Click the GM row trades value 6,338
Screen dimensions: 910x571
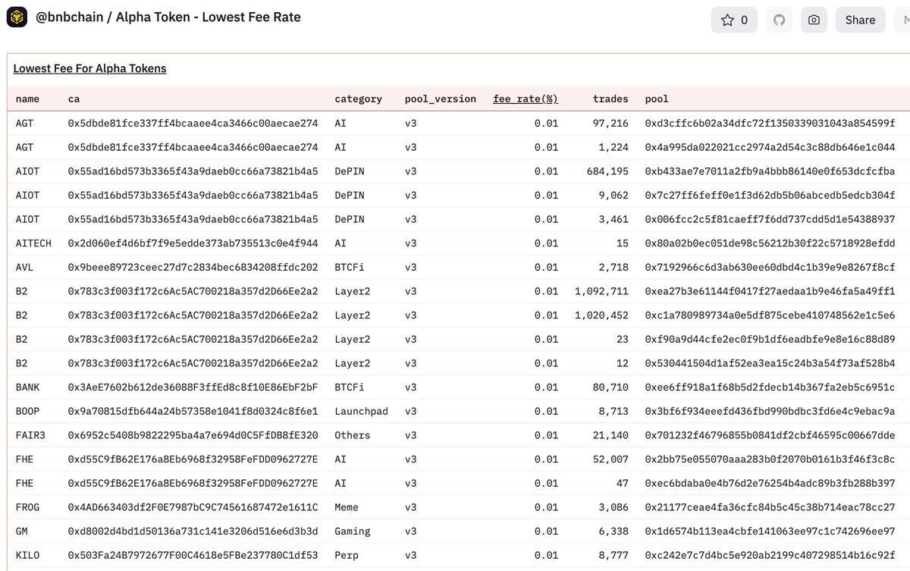613,532
